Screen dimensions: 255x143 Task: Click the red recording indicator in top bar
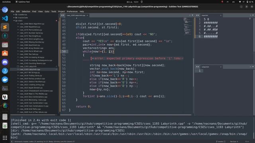coord(222,2)
